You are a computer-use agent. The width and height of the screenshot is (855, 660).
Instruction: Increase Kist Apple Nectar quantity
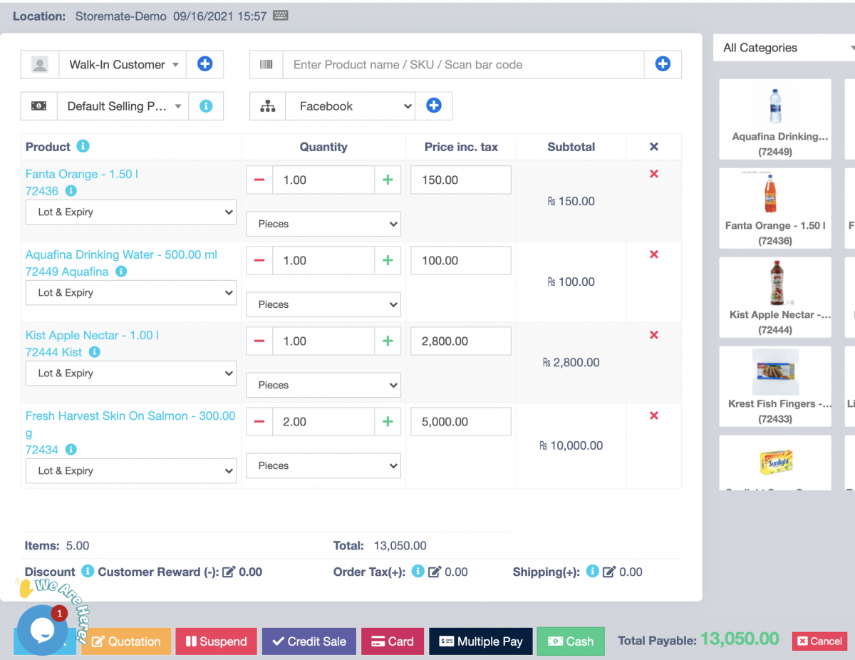click(x=388, y=341)
